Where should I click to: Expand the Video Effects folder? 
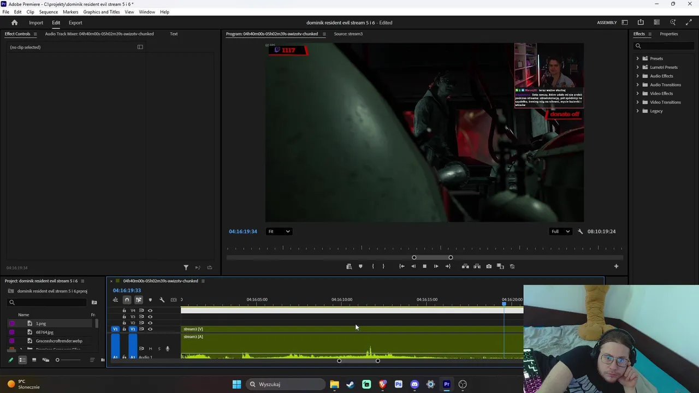coord(637,93)
